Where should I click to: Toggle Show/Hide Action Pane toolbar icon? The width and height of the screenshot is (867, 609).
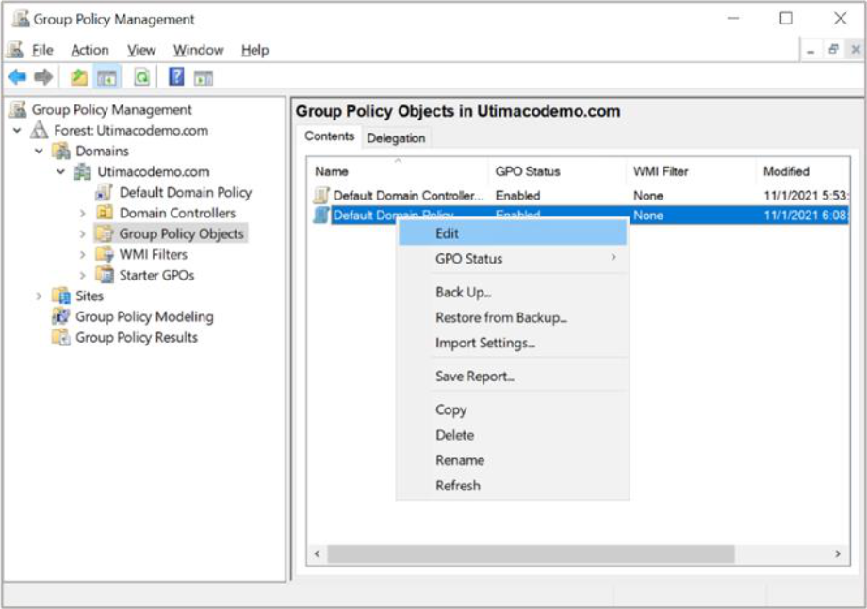[204, 77]
